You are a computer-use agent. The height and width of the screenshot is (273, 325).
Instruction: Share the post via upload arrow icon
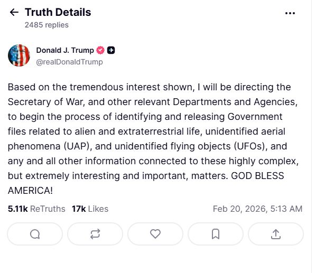(x=275, y=234)
